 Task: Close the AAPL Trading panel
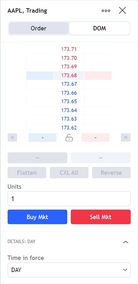[x=122, y=10]
